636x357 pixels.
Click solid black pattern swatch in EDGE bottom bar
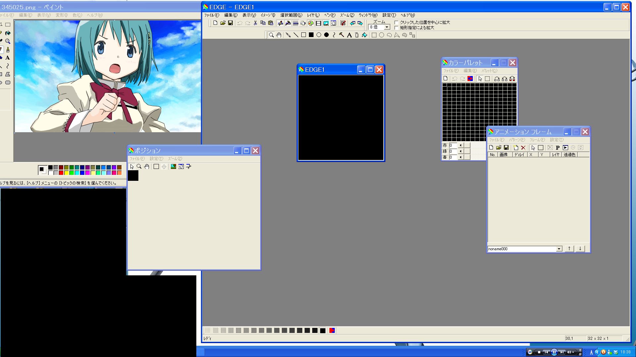click(322, 331)
